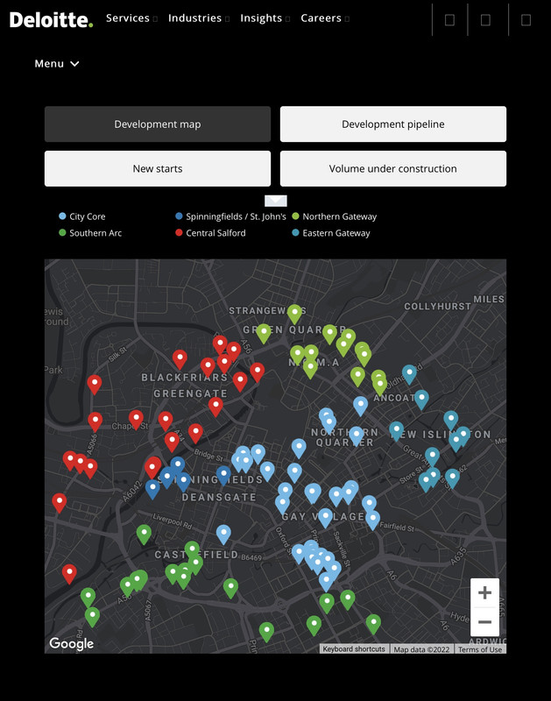Toggle Northern Gateway legend entry
551x701 pixels.
[x=335, y=216]
